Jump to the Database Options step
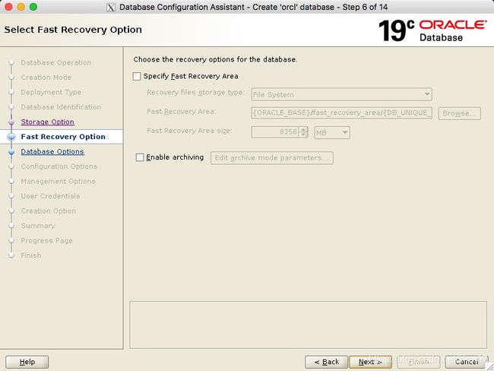Screen dimensions: 494x371 click(52, 151)
